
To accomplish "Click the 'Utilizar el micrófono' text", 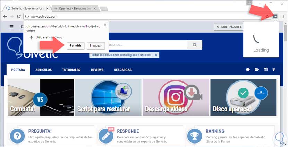I will [x=49, y=38].
